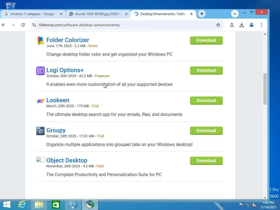The image size is (280, 210).
Task: Open the Chrome downloads icon
Action: tap(242, 25)
